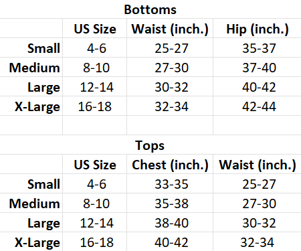
Task: Select the chest 38-40 cell
Action: point(171,223)
